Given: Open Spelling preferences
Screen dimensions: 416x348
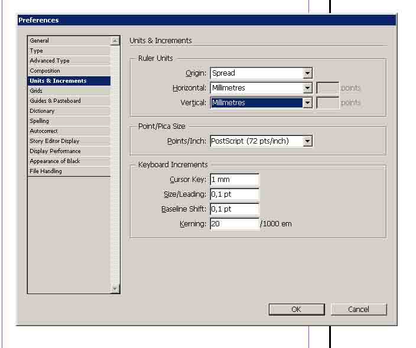Looking at the screenshot, I should click(69, 121).
